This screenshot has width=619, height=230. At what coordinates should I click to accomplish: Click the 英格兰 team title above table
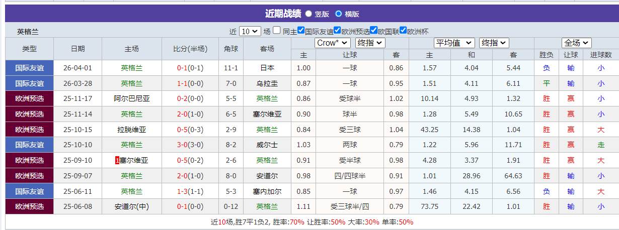(28, 31)
